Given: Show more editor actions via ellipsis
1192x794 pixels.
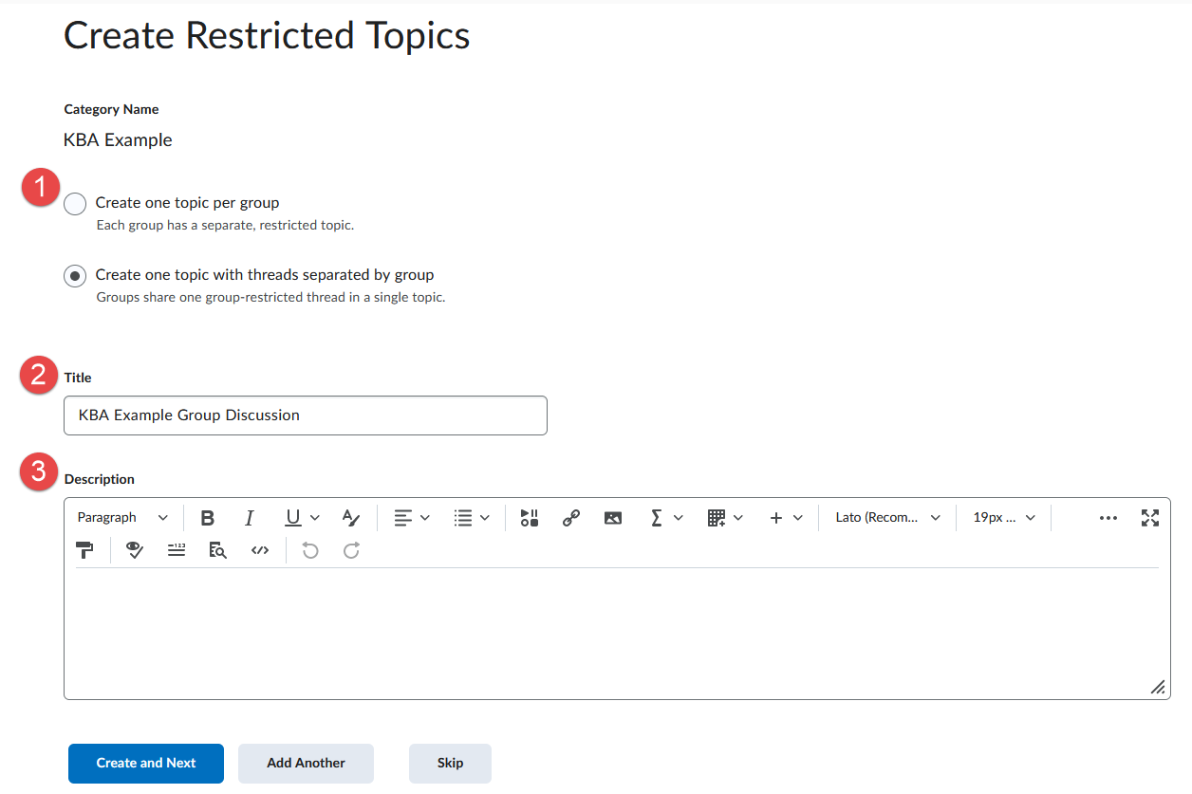Looking at the screenshot, I should [1108, 518].
